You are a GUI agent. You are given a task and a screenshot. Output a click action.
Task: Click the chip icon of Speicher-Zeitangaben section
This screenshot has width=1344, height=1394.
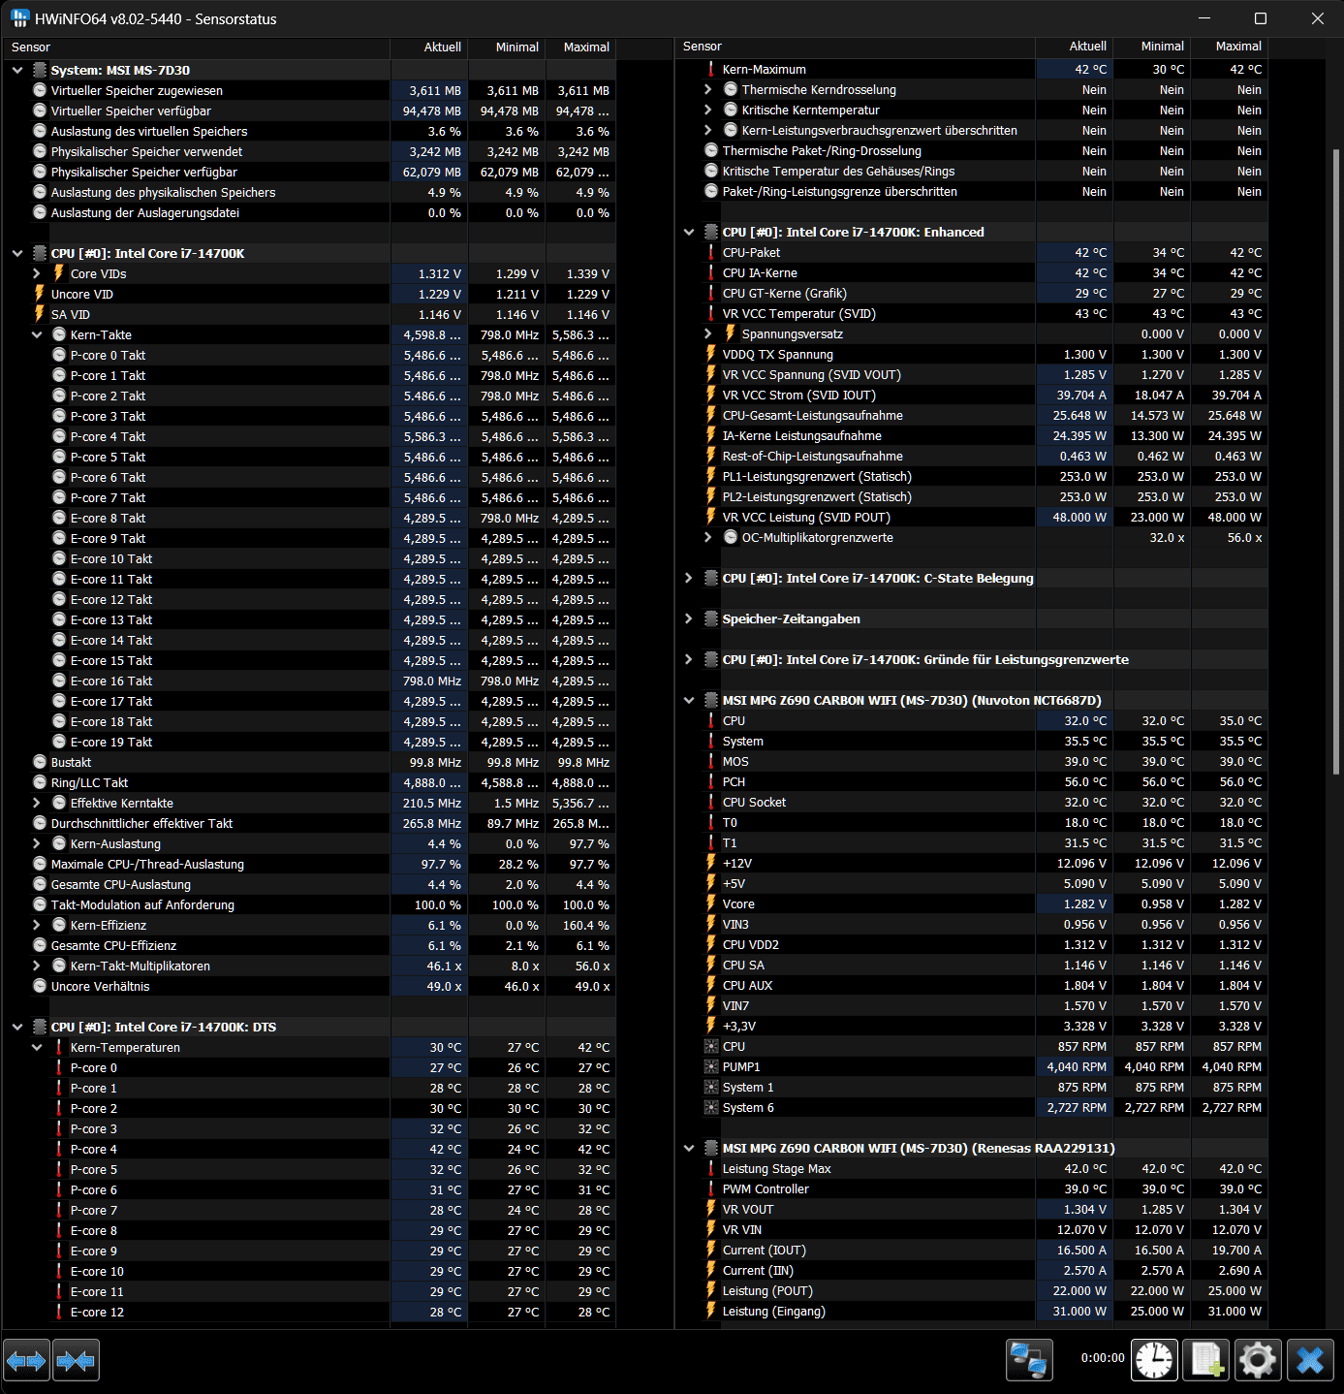[711, 618]
